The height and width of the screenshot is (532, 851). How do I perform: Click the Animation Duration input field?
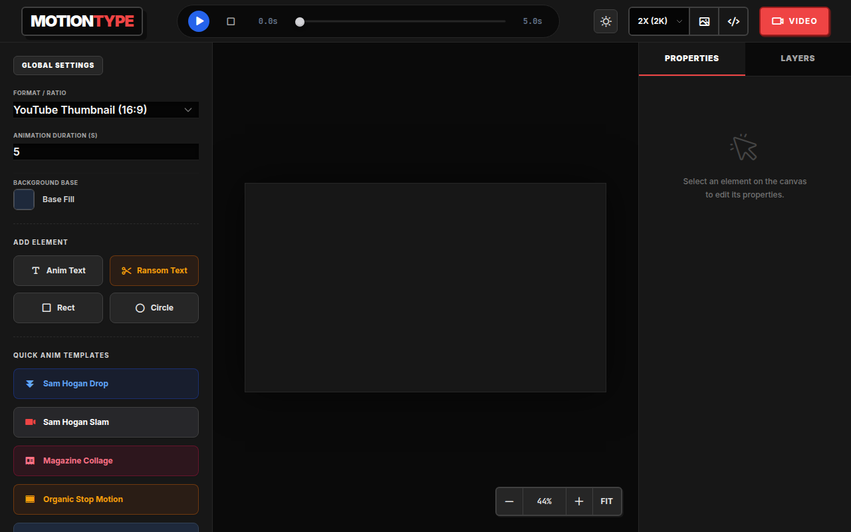coord(106,152)
